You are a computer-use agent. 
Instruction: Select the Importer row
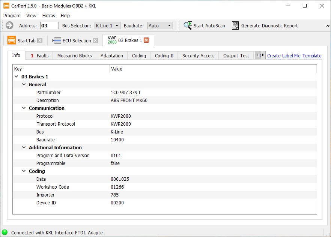[165, 195]
